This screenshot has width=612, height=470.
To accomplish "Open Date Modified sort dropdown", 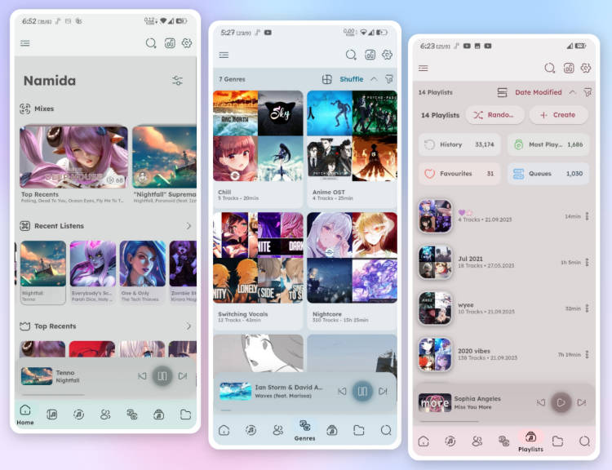I will pyautogui.click(x=539, y=92).
